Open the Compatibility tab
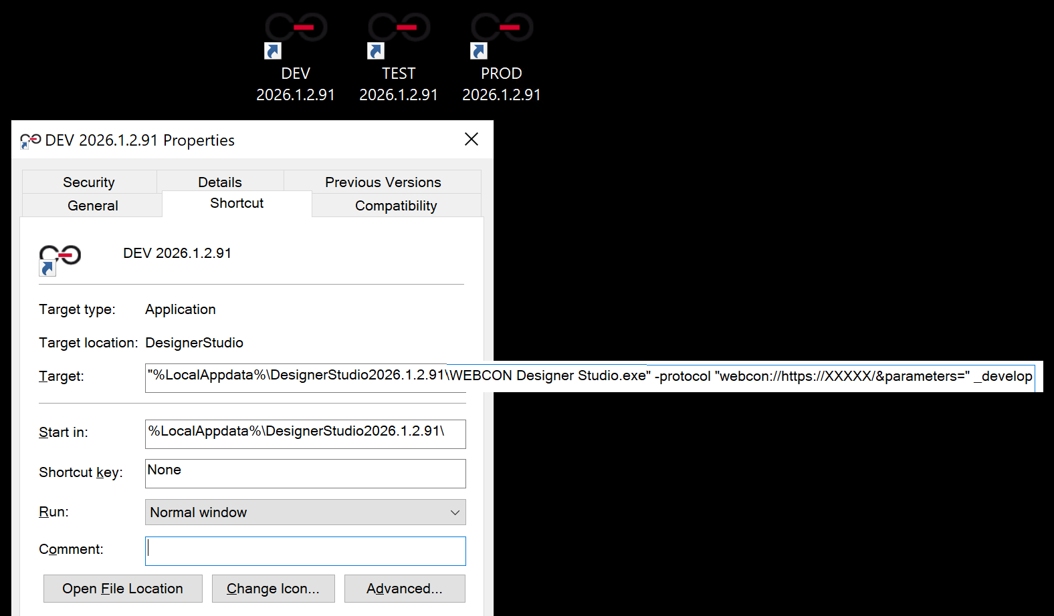The width and height of the screenshot is (1054, 616). [396, 206]
